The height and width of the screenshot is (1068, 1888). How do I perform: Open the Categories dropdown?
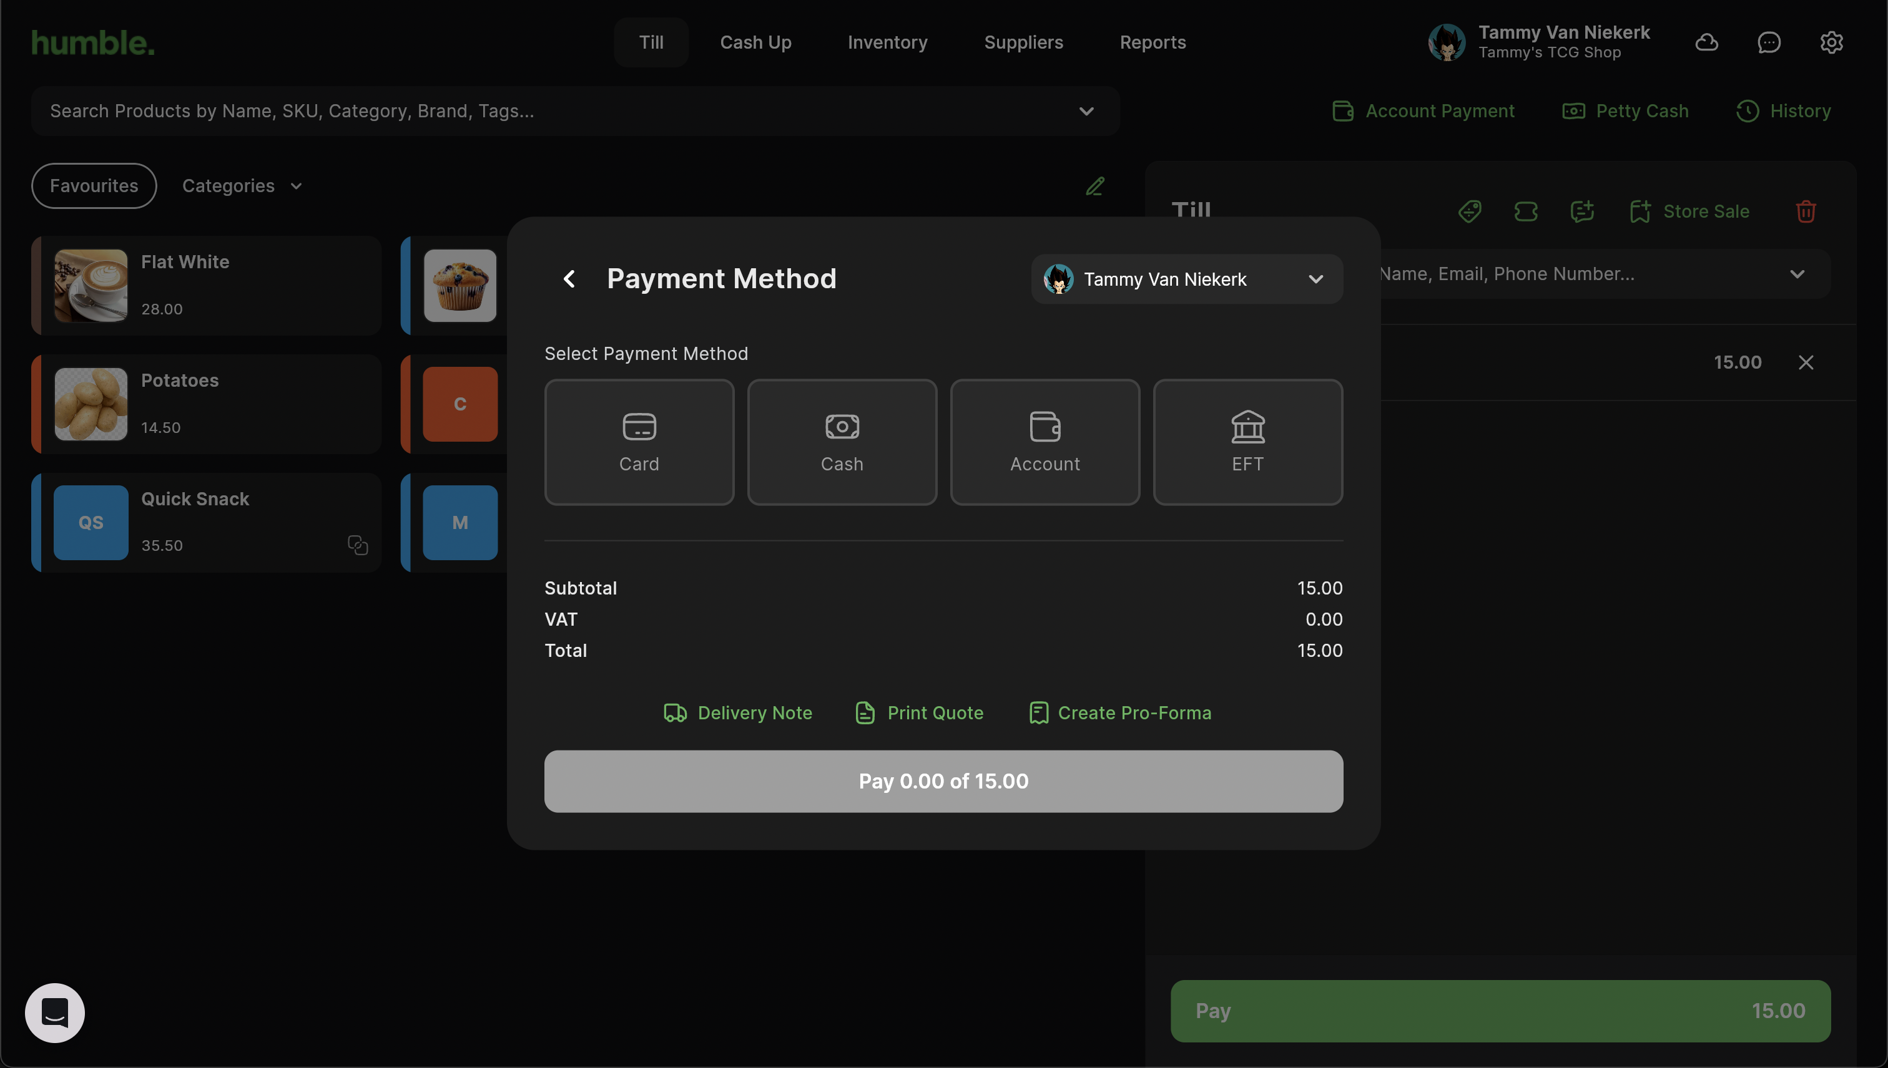tap(242, 187)
